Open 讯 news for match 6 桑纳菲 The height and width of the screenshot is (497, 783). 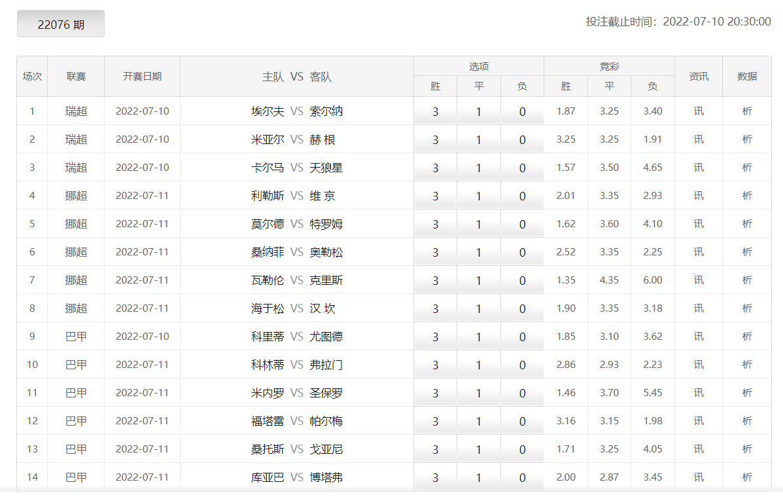coord(699,252)
